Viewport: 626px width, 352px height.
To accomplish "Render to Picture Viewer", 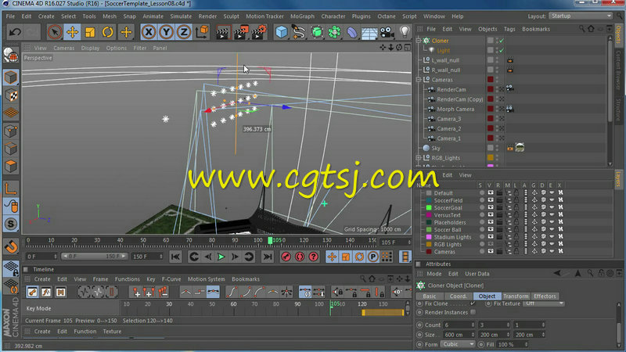I will pyautogui.click(x=241, y=32).
